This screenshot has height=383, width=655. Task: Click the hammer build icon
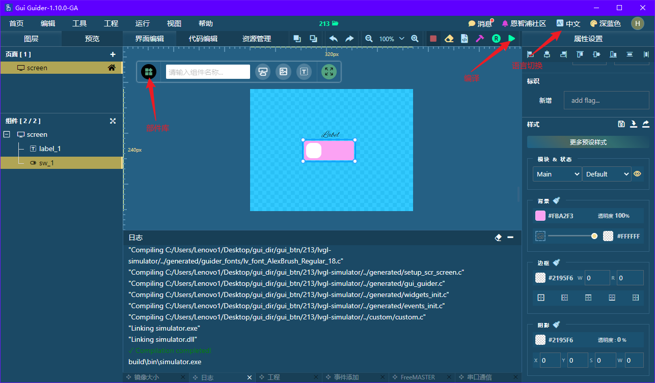(479, 38)
